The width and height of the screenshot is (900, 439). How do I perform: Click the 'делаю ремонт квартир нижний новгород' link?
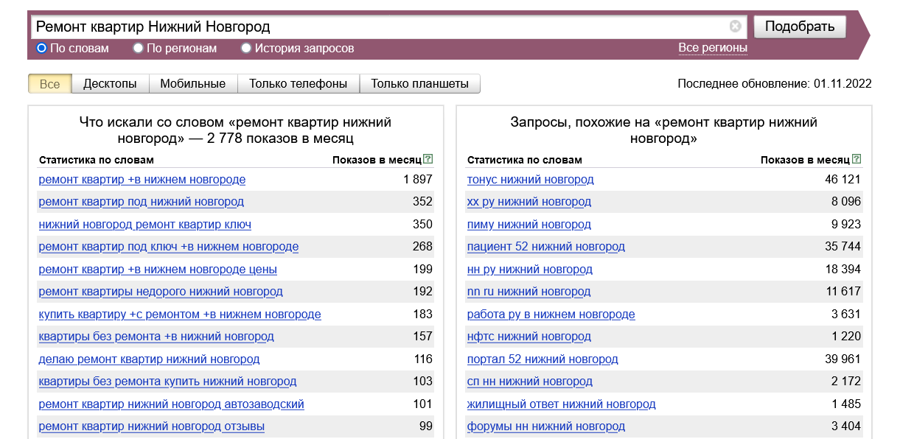[149, 359]
